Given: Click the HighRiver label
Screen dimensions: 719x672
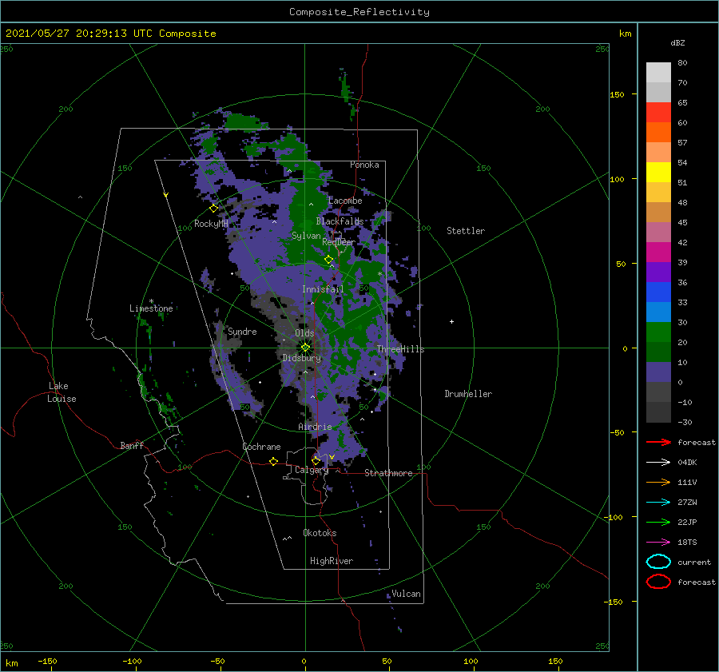Looking at the screenshot, I should click(332, 561).
